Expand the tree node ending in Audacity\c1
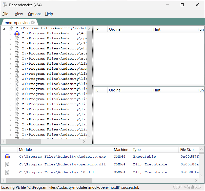 pyautogui.click(x=10, y=44)
